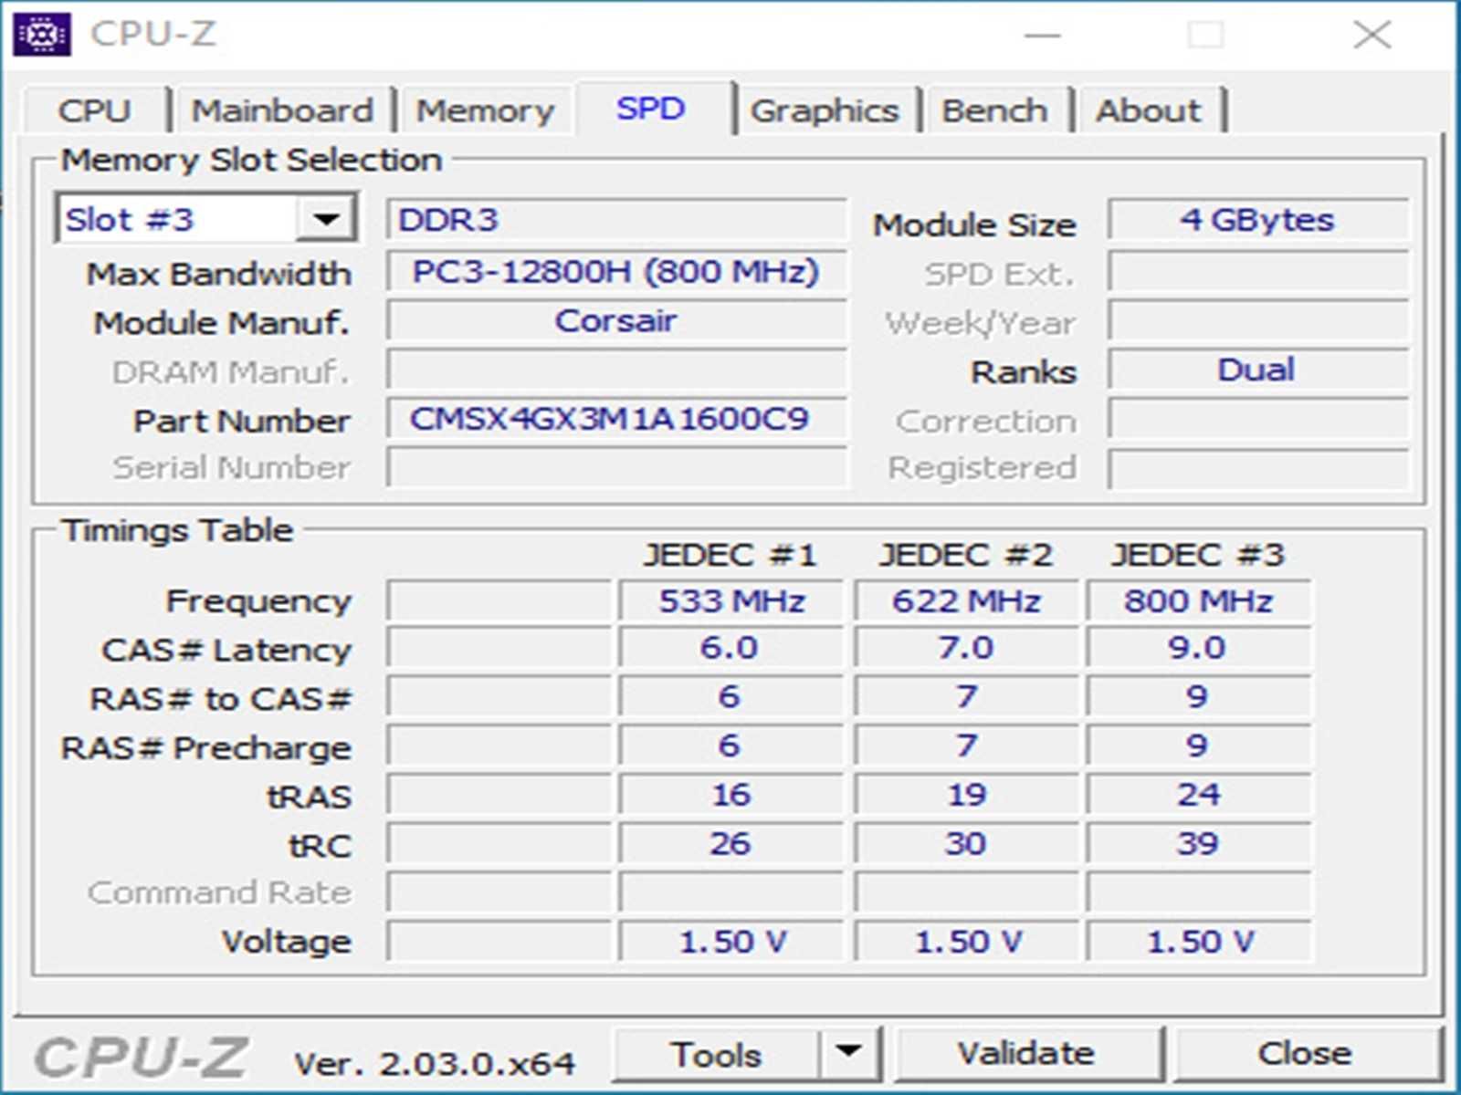Click the Close button at bottom
The image size is (1461, 1095).
click(1306, 1053)
